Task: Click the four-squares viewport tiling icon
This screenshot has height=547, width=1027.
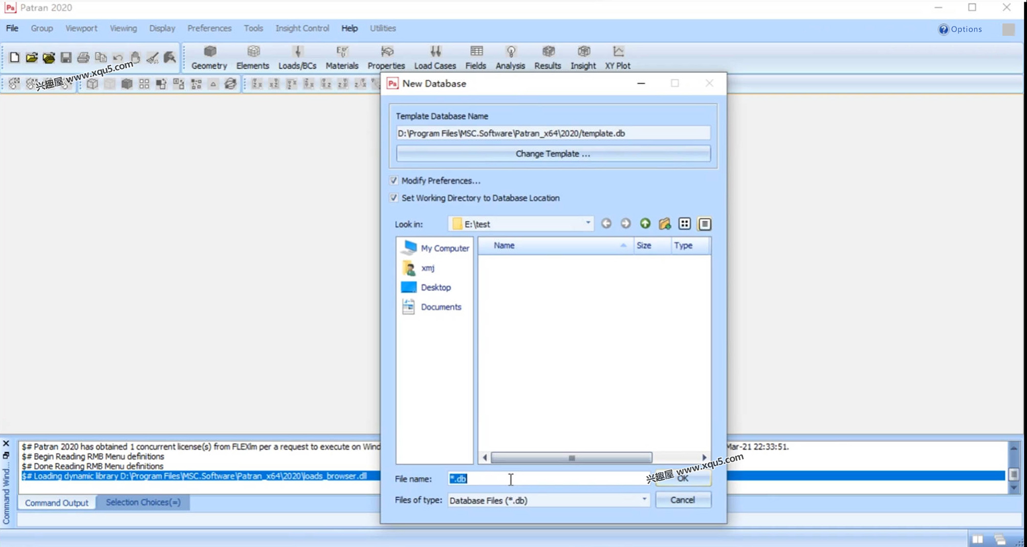Action: 144,84
